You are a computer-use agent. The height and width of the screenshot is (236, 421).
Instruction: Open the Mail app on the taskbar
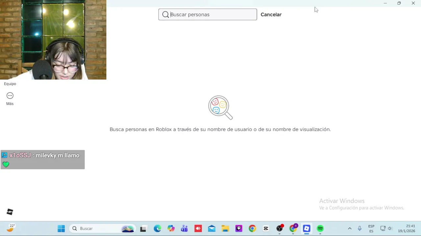[x=212, y=228]
